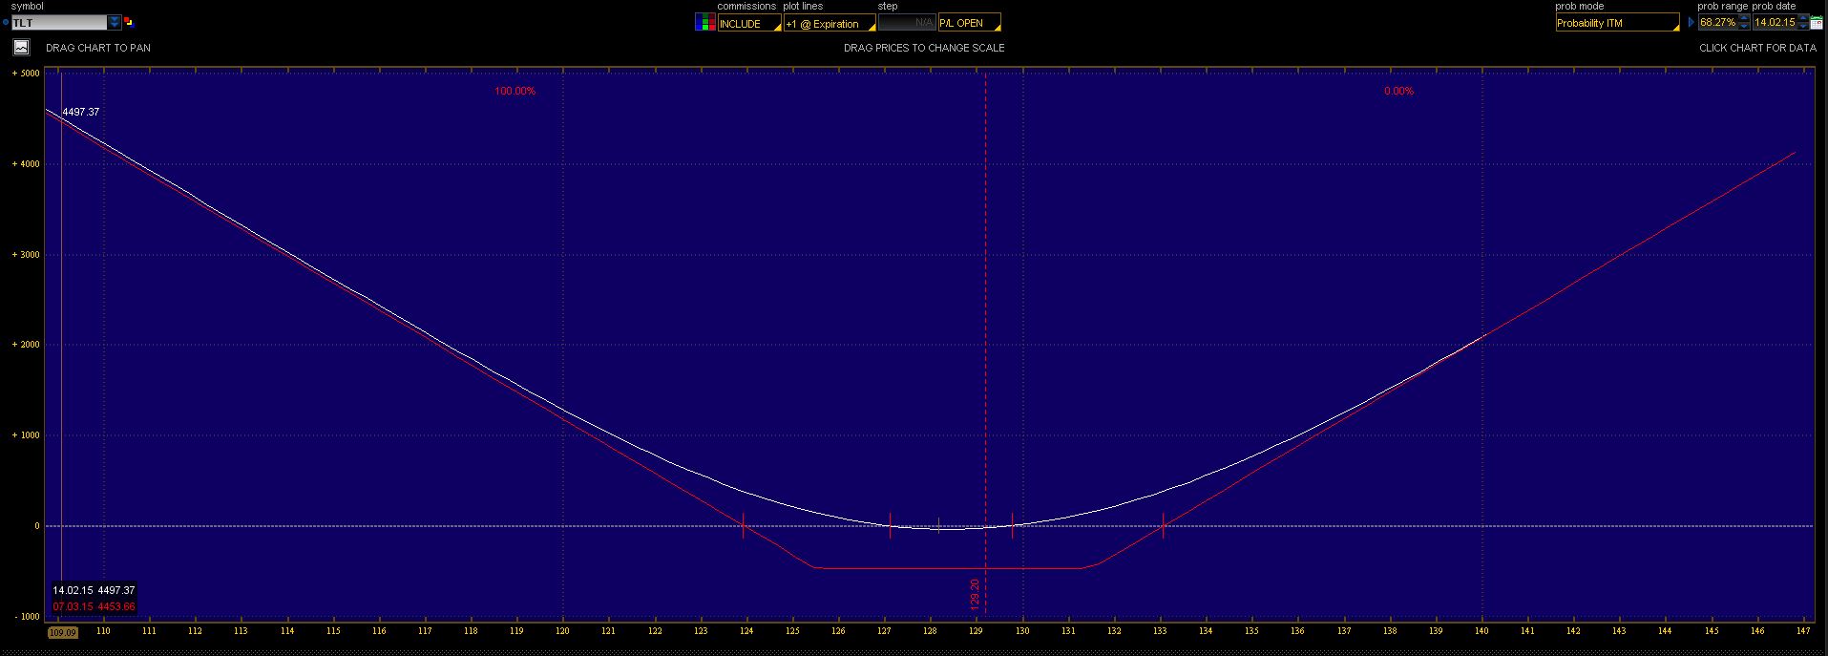Click the 129.20 vertical price marker label
This screenshot has width=1828, height=656.
975,594
